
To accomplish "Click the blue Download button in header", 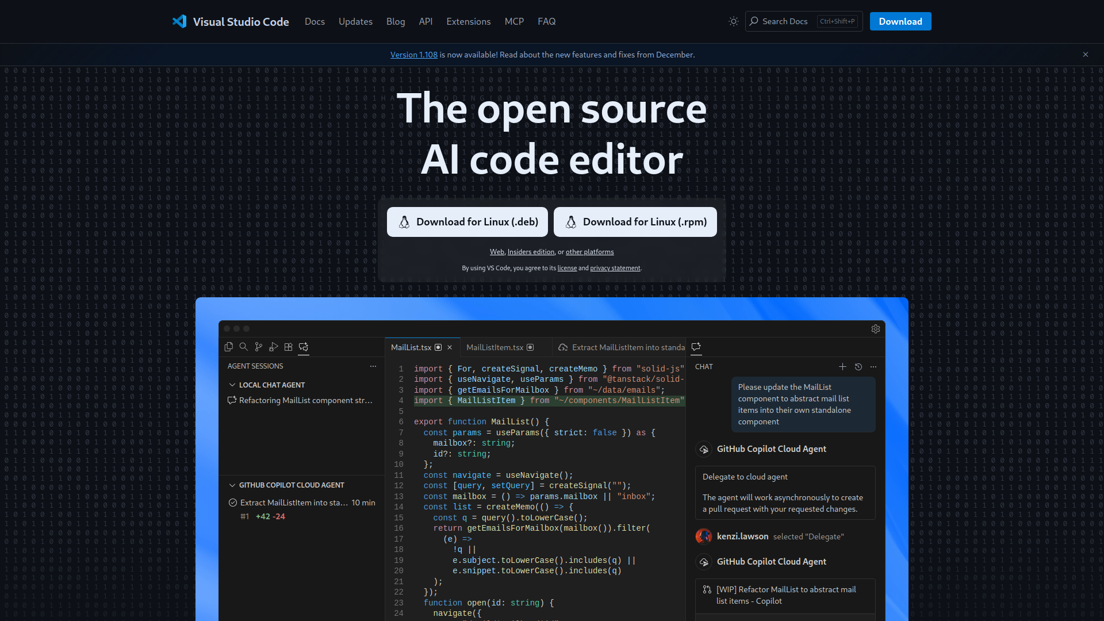I will click(x=900, y=21).
